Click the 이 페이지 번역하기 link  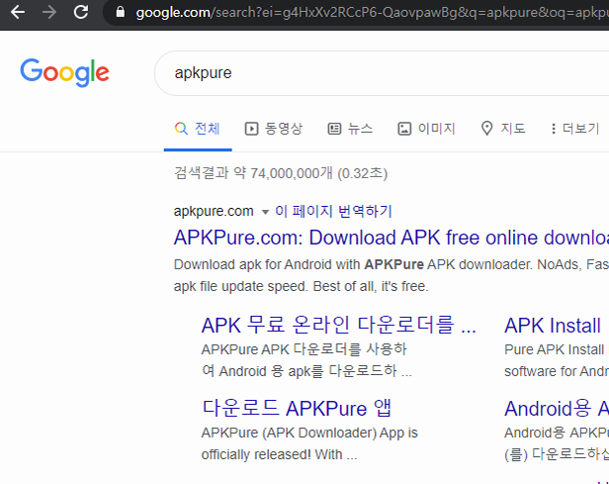pyautogui.click(x=333, y=212)
